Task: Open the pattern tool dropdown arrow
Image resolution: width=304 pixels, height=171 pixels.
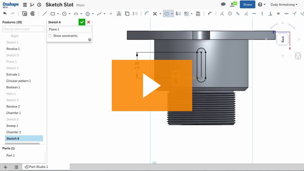Action: 192,14
